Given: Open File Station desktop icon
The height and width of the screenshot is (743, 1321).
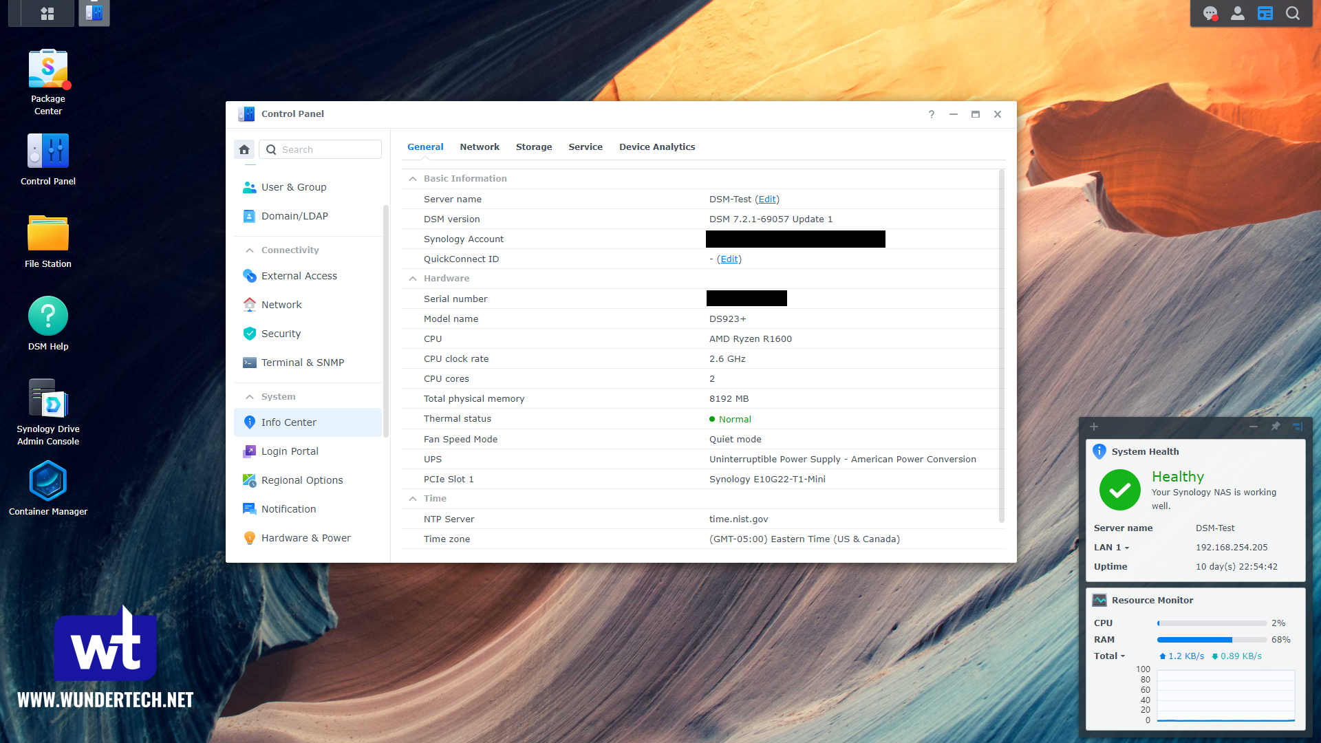Looking at the screenshot, I should pyautogui.click(x=48, y=241).
